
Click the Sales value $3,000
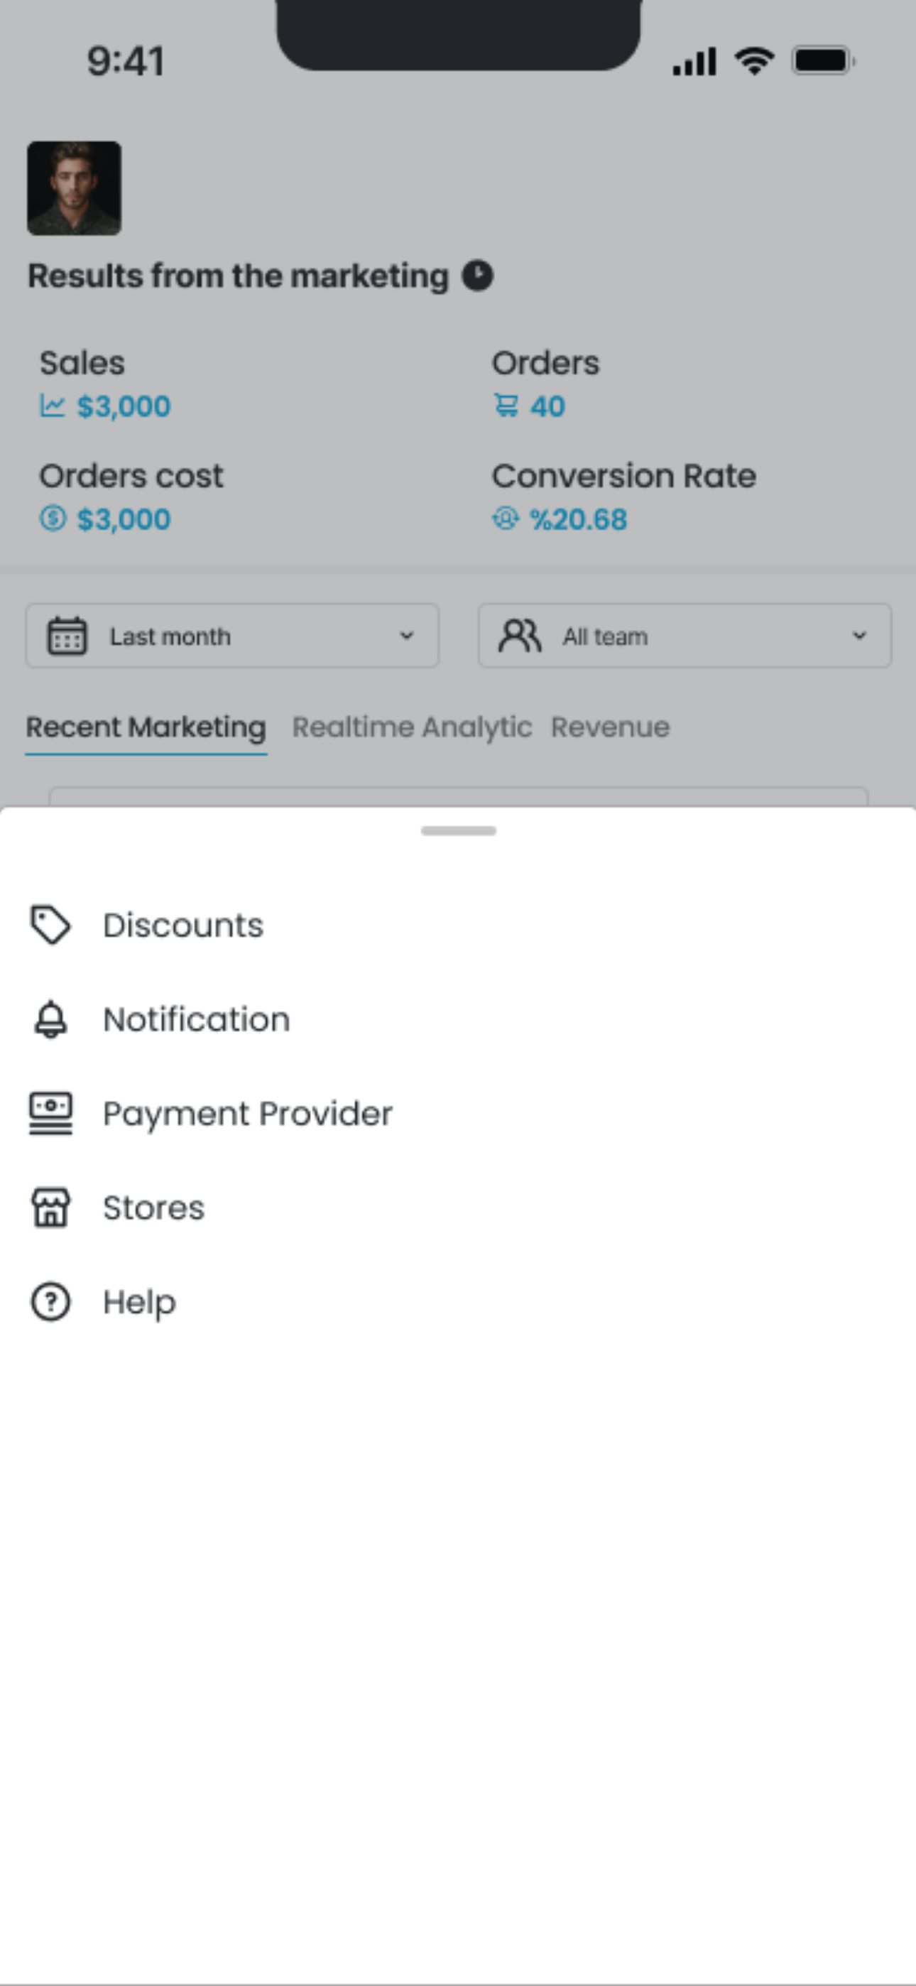(x=124, y=406)
